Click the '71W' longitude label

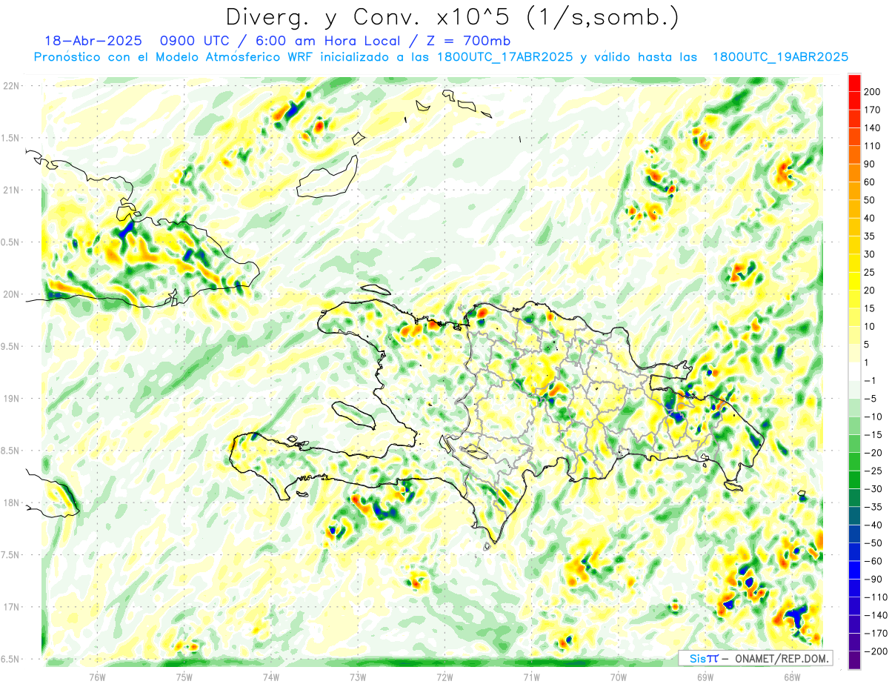coord(531,677)
